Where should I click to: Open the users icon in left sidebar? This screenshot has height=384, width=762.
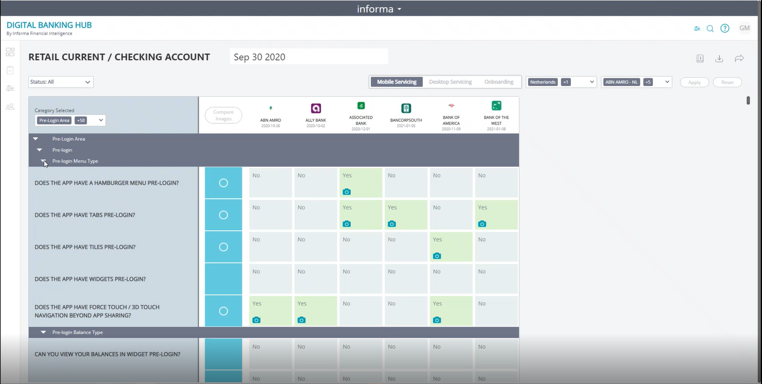[x=10, y=106]
